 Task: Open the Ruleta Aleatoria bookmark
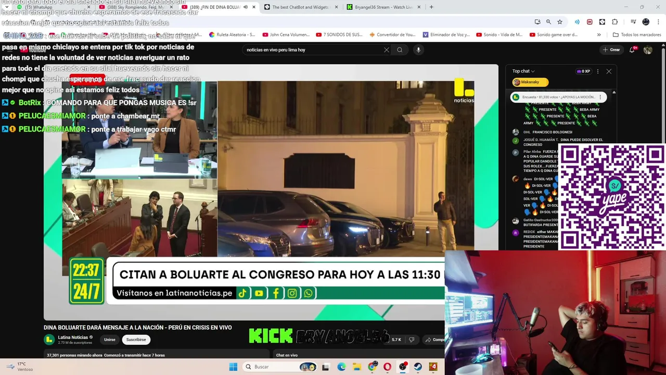click(x=232, y=35)
